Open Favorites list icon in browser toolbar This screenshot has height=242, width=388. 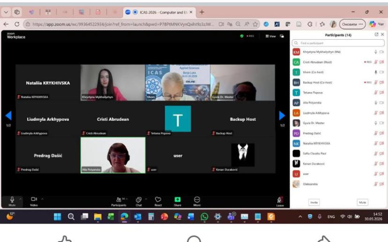pyautogui.click(x=322, y=24)
